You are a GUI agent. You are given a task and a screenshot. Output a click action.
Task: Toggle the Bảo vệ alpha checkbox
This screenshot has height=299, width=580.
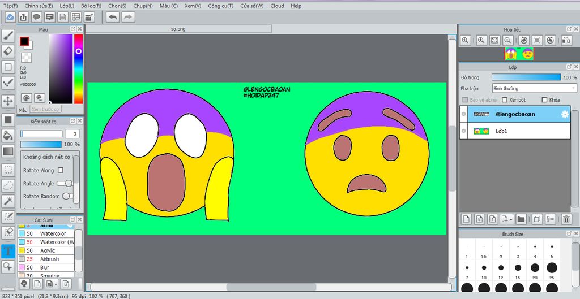click(x=466, y=99)
